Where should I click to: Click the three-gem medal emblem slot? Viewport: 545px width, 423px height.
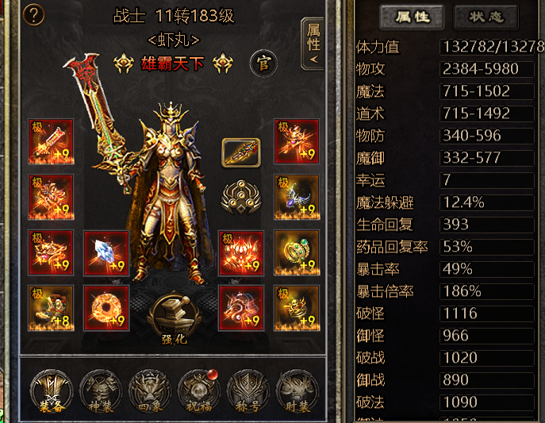pyautogui.click(x=241, y=197)
